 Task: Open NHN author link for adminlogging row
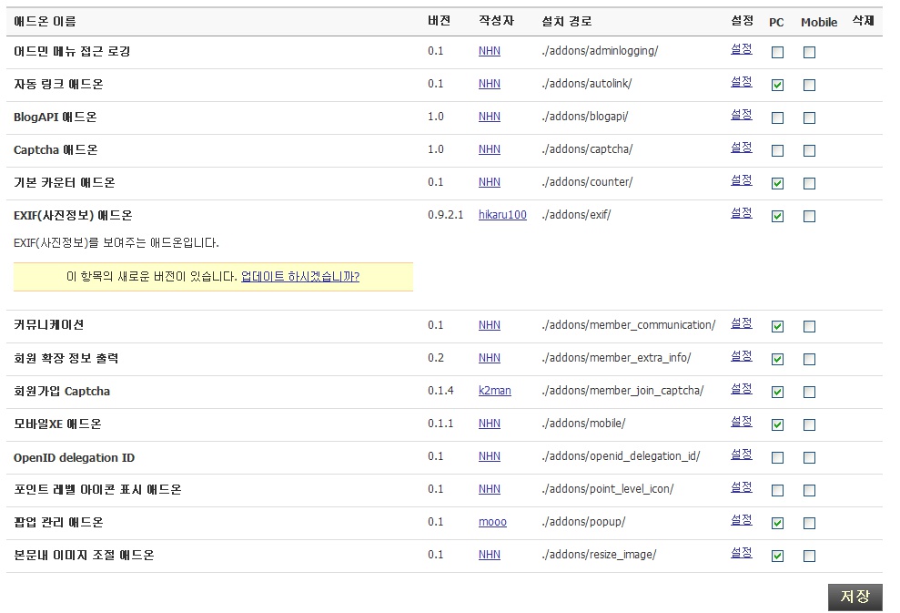tap(489, 51)
